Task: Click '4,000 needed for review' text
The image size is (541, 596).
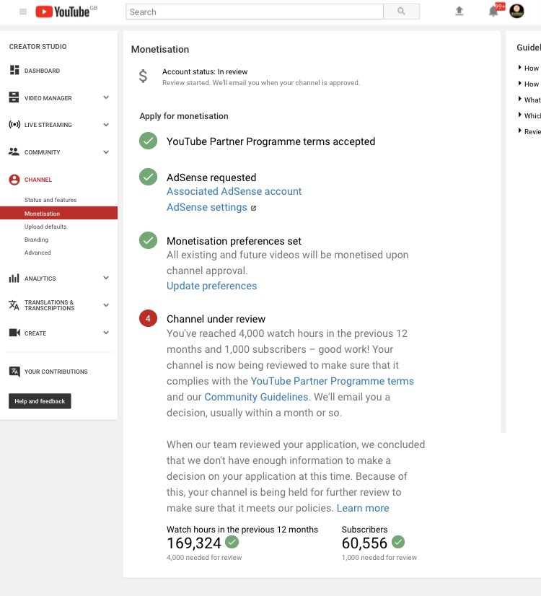Action: point(204,557)
